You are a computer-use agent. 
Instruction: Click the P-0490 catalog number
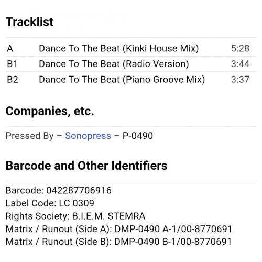[138, 136]
